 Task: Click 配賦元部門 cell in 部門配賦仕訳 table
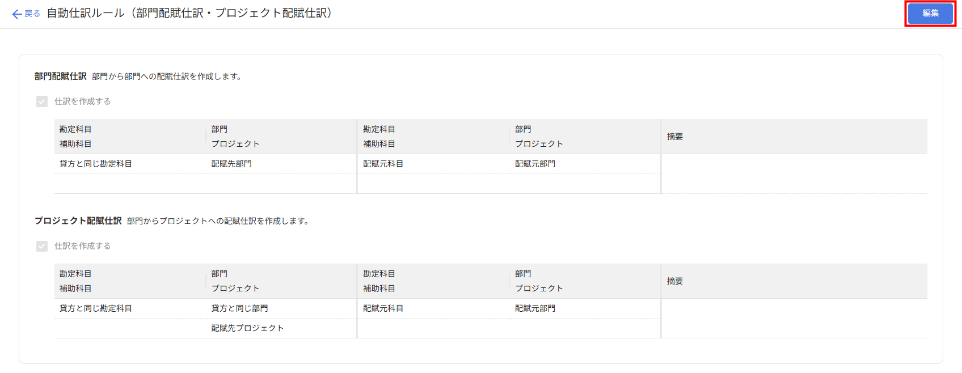tap(535, 164)
